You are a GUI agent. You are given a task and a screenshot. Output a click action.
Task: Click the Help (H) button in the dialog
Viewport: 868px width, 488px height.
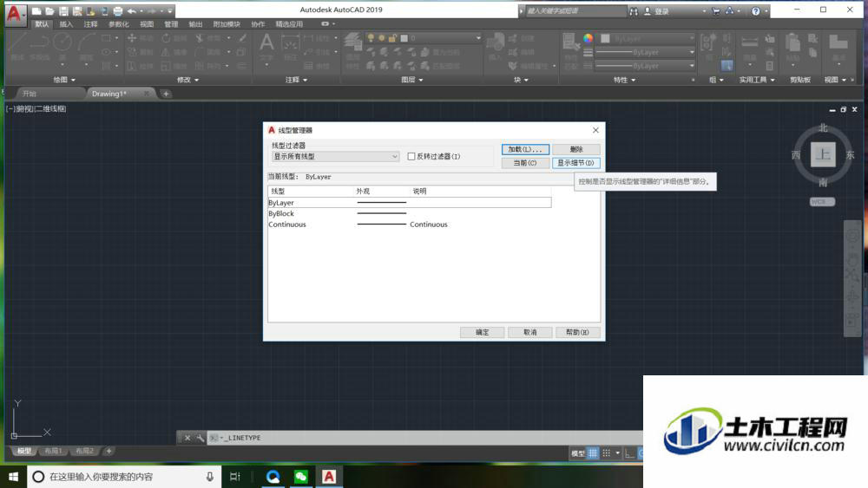[x=578, y=332]
